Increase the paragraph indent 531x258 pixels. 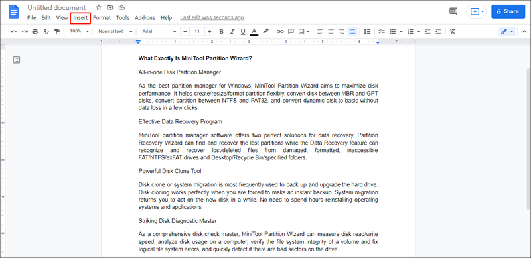click(x=439, y=31)
